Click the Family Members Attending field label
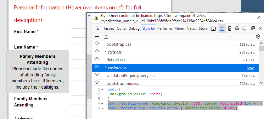264x119 pixels. tap(31, 102)
